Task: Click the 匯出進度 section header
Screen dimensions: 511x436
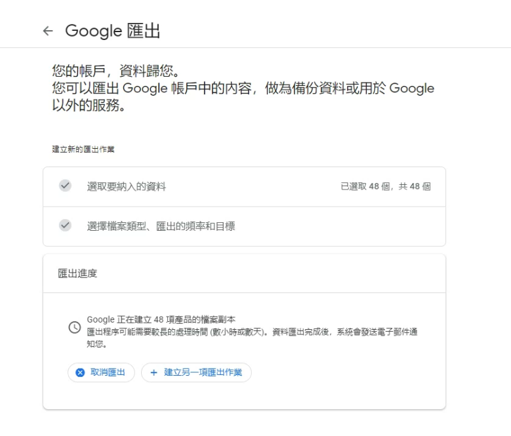Action: click(77, 273)
